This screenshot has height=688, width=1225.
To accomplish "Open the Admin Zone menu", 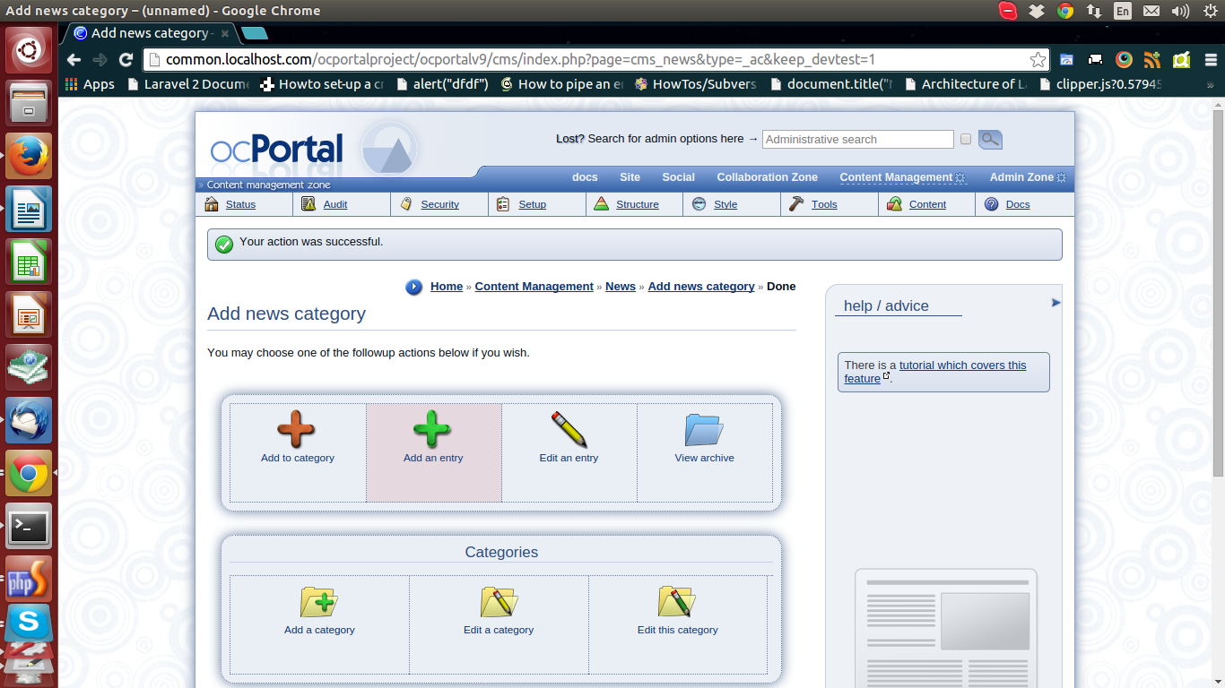I will [x=1021, y=177].
